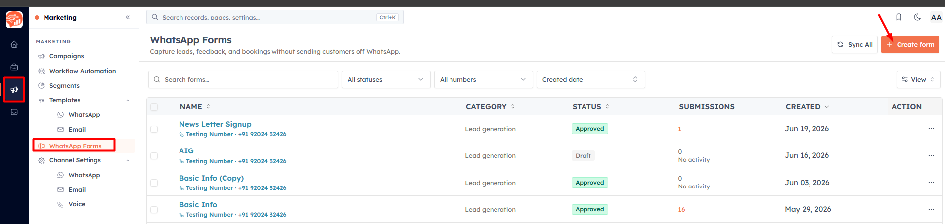Screen dimensions: 945x224
Task: Click the Campaigns megaphone icon in sidebar
Action: 41,56
